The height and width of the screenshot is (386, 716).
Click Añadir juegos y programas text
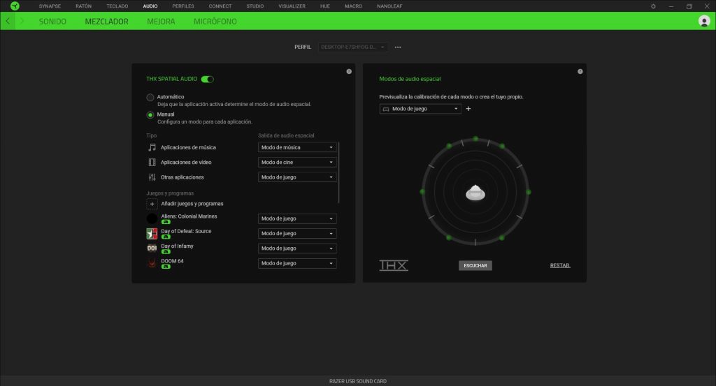tap(192, 204)
